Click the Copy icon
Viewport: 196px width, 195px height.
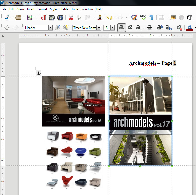tap(79, 17)
